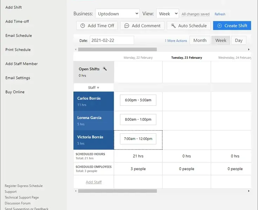
Task: Open the View dropdown set to Week
Action: [167, 14]
